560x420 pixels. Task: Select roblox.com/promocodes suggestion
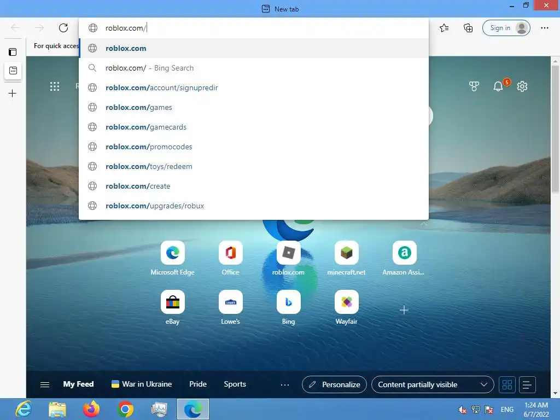click(x=254, y=147)
